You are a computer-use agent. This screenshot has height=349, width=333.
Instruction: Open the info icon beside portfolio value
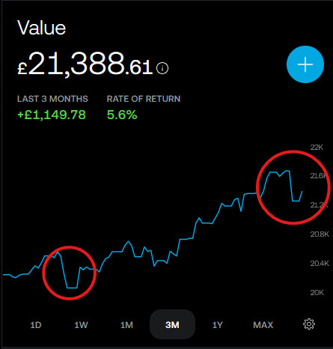pyautogui.click(x=162, y=68)
